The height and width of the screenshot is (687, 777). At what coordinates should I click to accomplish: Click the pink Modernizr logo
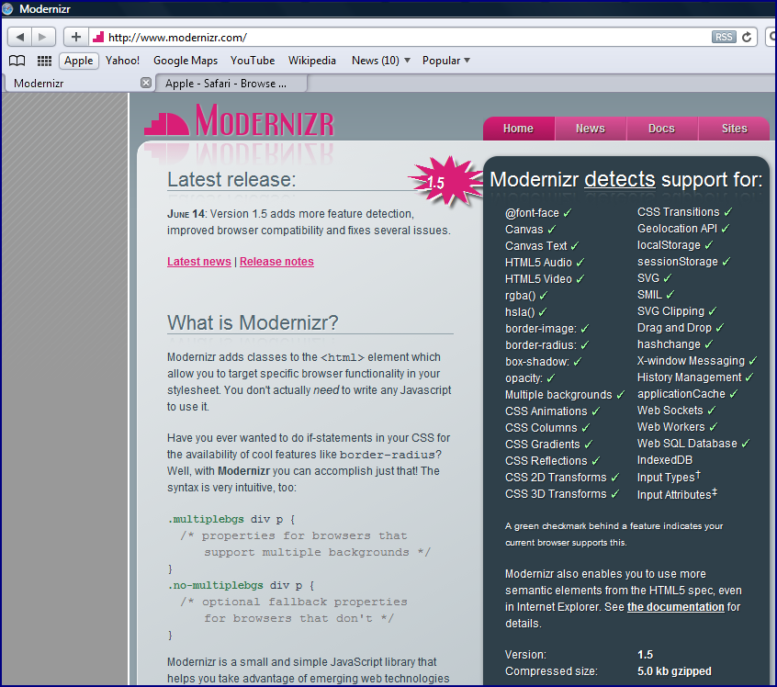(239, 124)
